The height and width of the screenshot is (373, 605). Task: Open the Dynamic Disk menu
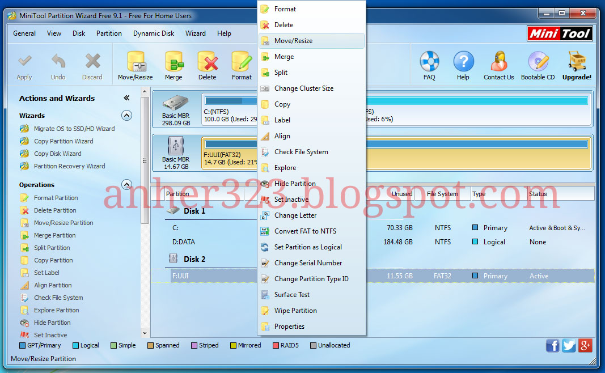point(154,33)
